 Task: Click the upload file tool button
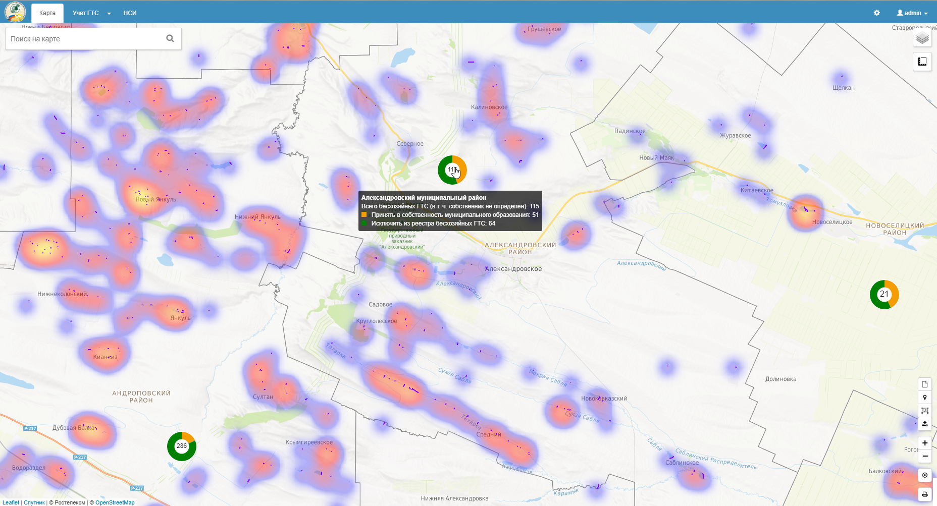(924, 424)
